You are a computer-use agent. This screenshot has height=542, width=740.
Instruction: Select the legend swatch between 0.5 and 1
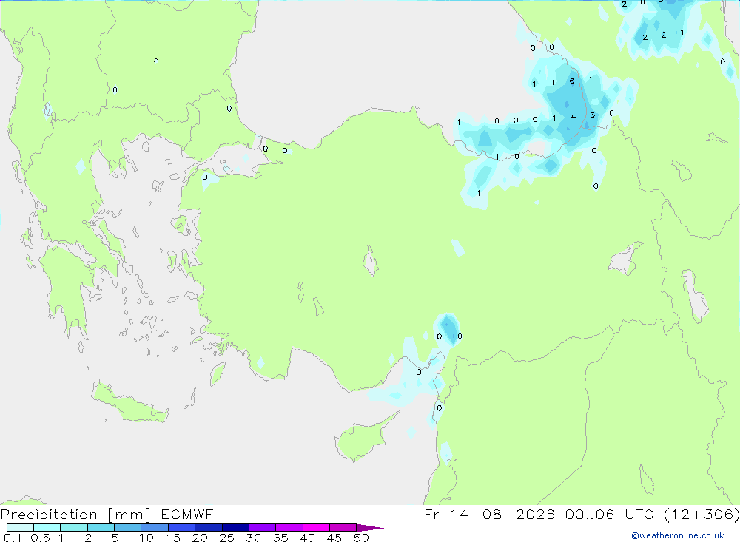point(47,527)
